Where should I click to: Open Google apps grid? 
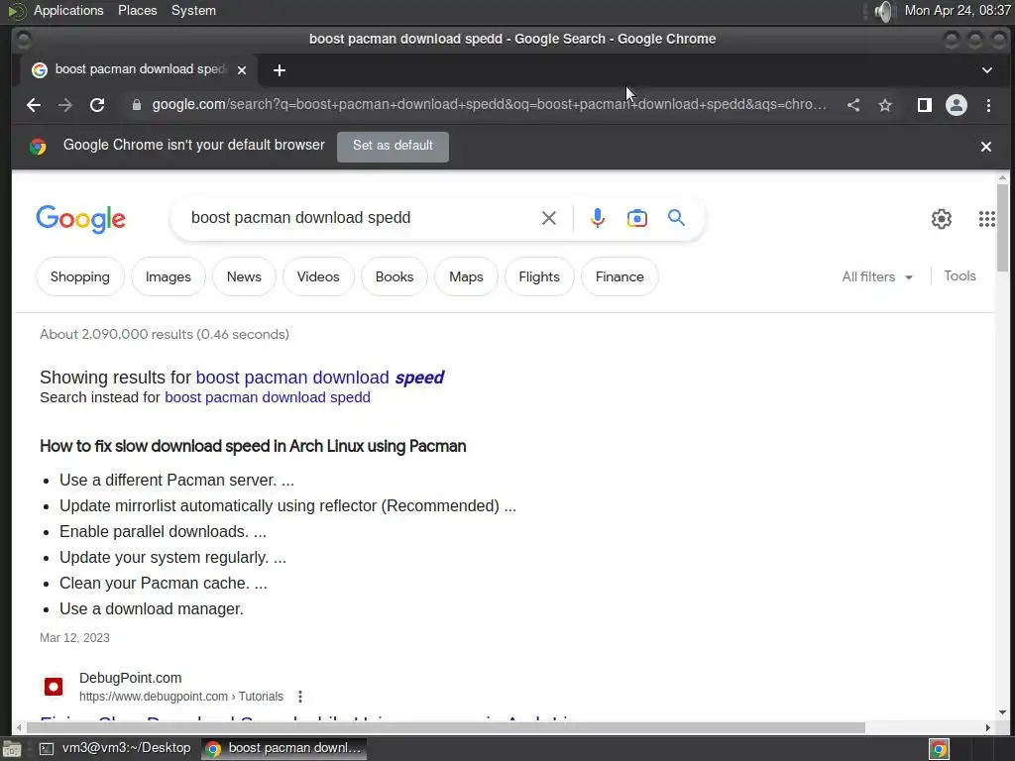point(986,219)
